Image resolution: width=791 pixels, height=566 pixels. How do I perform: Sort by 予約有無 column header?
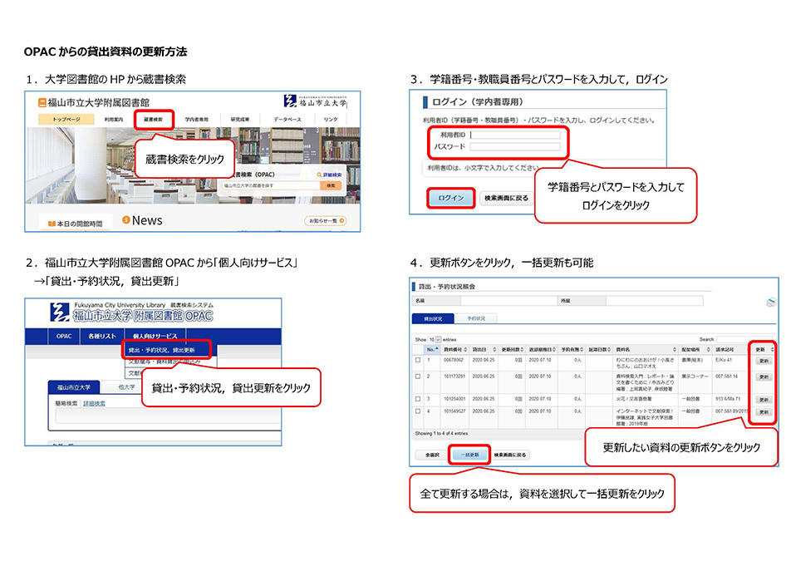[572, 349]
